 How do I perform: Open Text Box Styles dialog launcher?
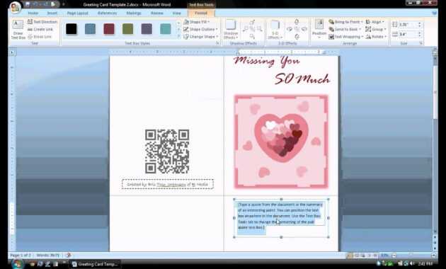click(217, 43)
